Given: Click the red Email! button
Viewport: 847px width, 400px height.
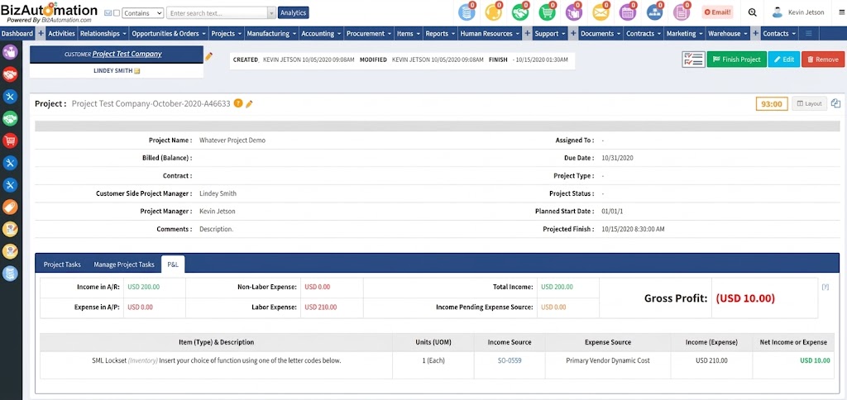Looking at the screenshot, I should pyautogui.click(x=717, y=12).
